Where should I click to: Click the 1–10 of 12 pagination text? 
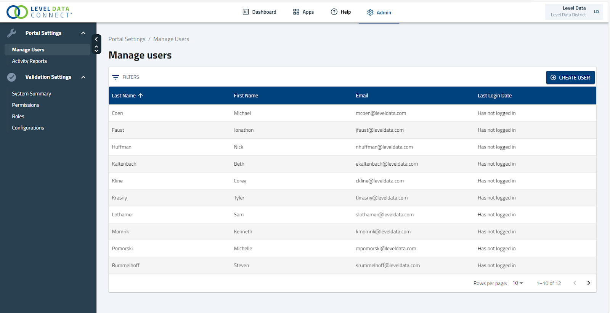click(x=549, y=283)
